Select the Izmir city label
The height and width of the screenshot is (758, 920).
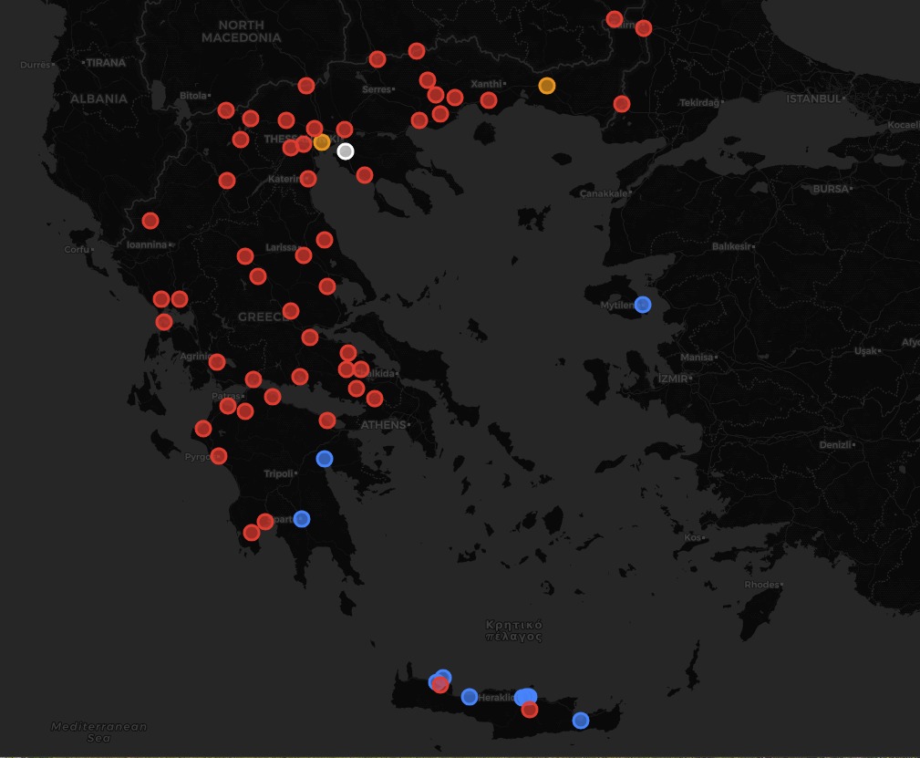point(672,378)
